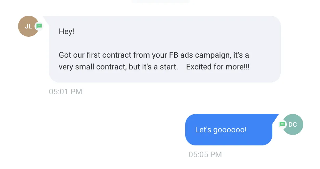Click the green chat icon beside DC avatar
This screenshot has height=169, width=320.
point(282,124)
